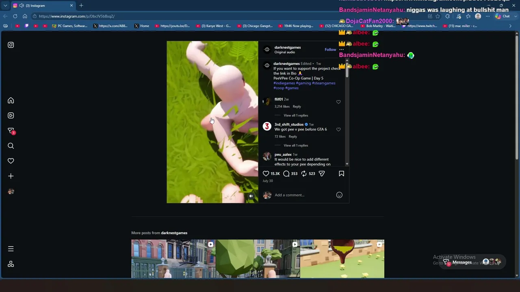The height and width of the screenshot is (292, 520).
Task: Open the mac miller bookmark
Action: point(460,26)
